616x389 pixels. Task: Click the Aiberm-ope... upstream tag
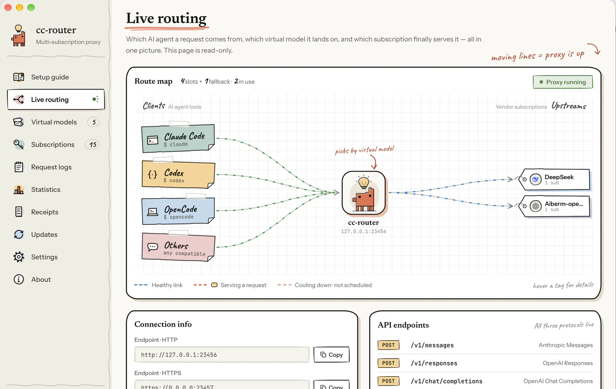point(554,206)
